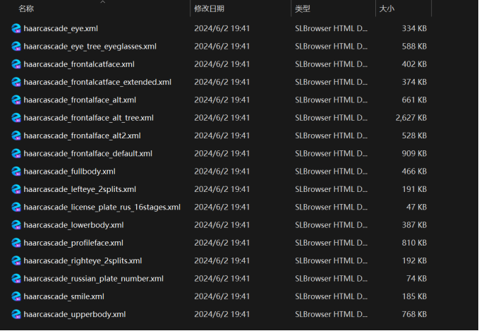Click the icon of haarcascade_smile.xml
Viewport: 479px width, 331px height.
[x=16, y=296]
